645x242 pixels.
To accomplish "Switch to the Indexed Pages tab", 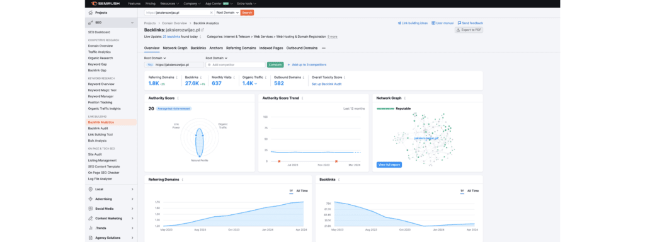I will 271,48.
